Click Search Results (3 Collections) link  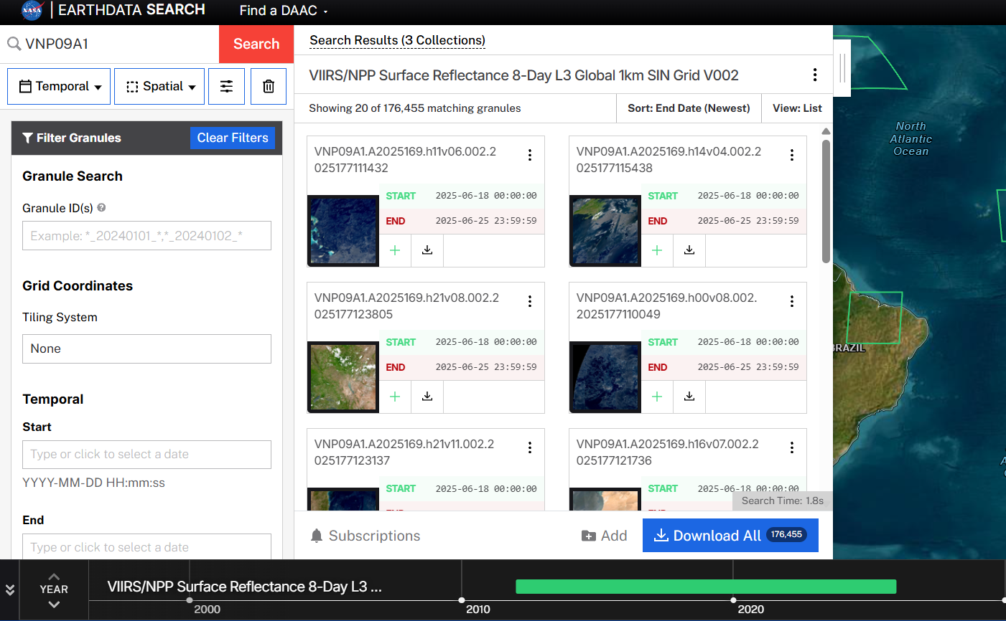click(397, 40)
